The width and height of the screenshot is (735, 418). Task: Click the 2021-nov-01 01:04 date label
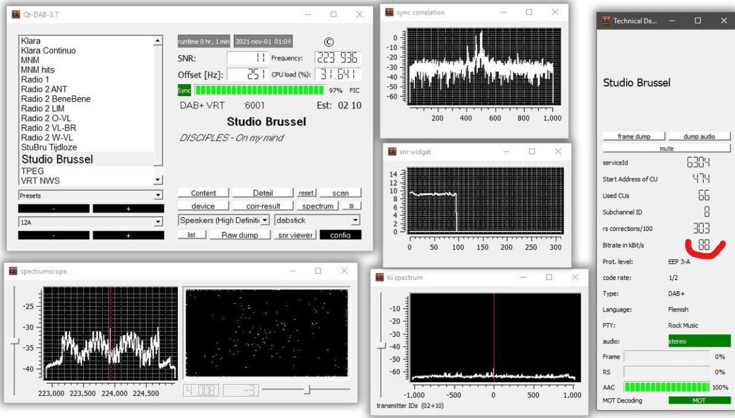263,41
